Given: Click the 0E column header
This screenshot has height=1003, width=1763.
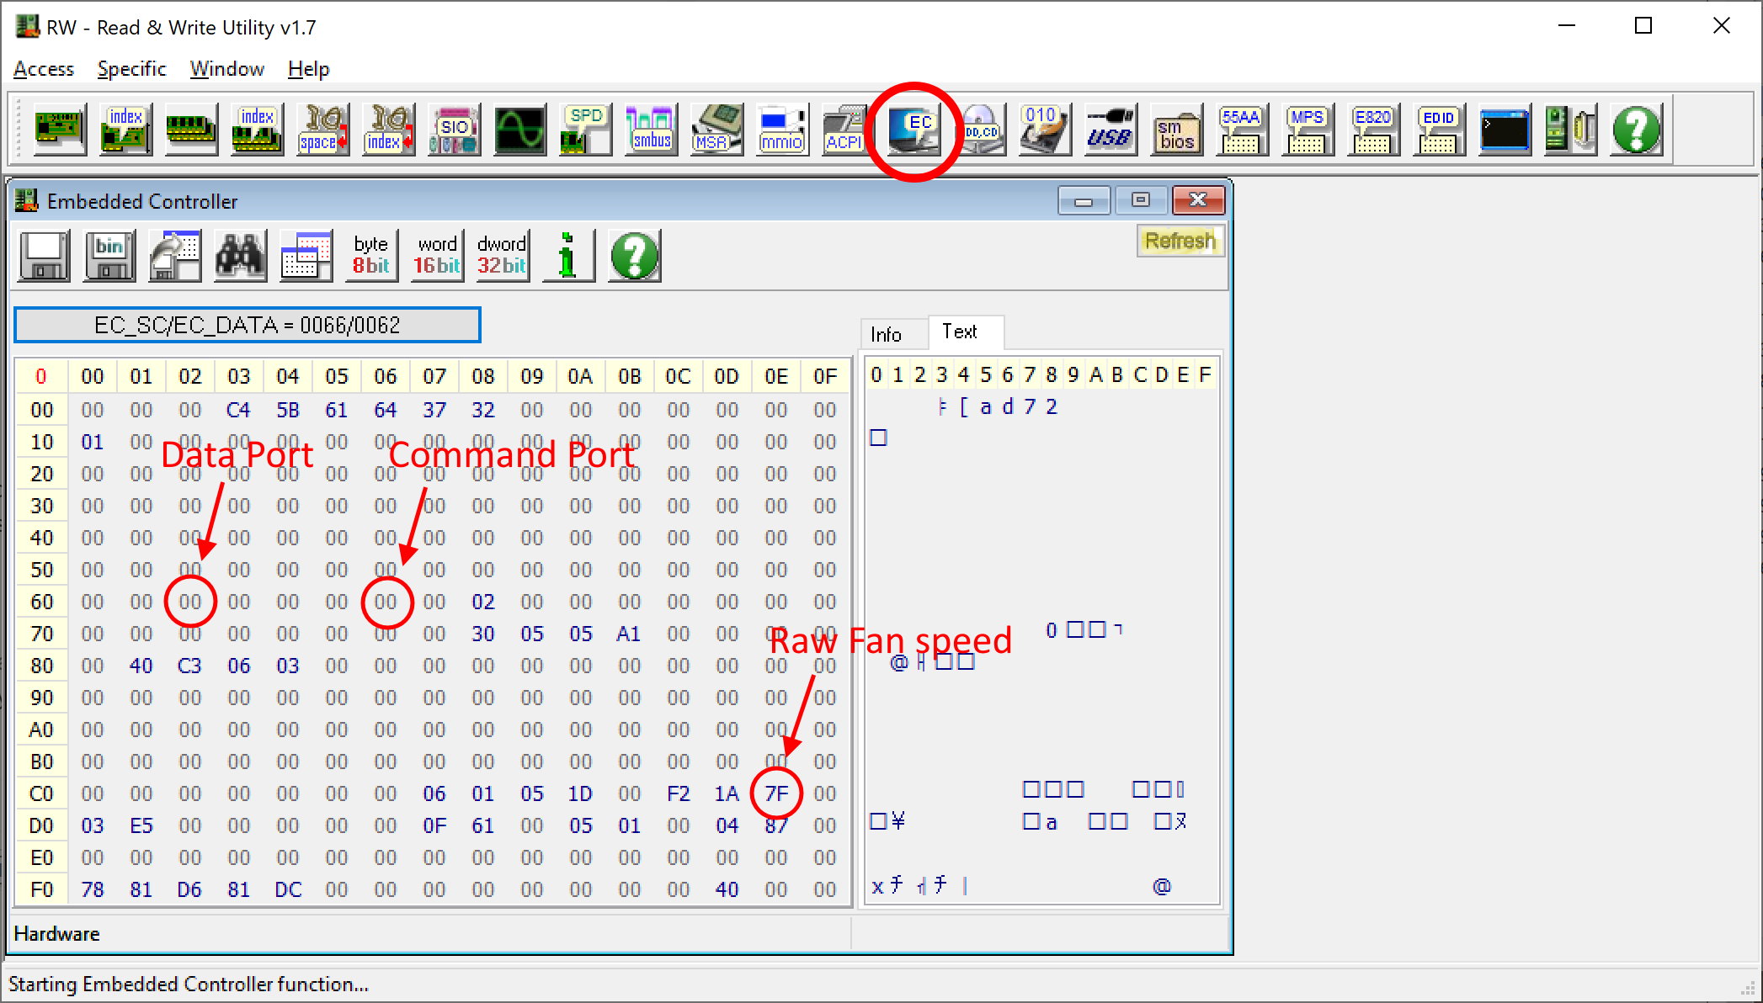Looking at the screenshot, I should (776, 376).
